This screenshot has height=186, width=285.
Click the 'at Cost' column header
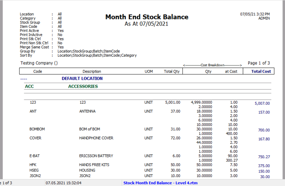pos(231,71)
